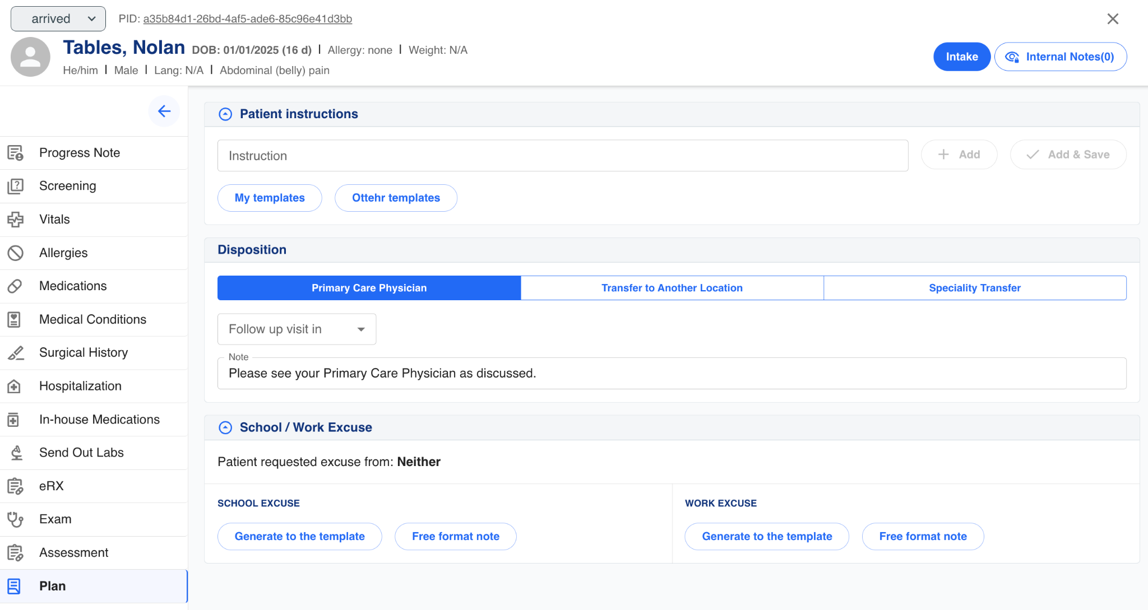Click the Exam stethoscope icon
Image resolution: width=1148 pixels, height=610 pixels.
click(x=15, y=519)
